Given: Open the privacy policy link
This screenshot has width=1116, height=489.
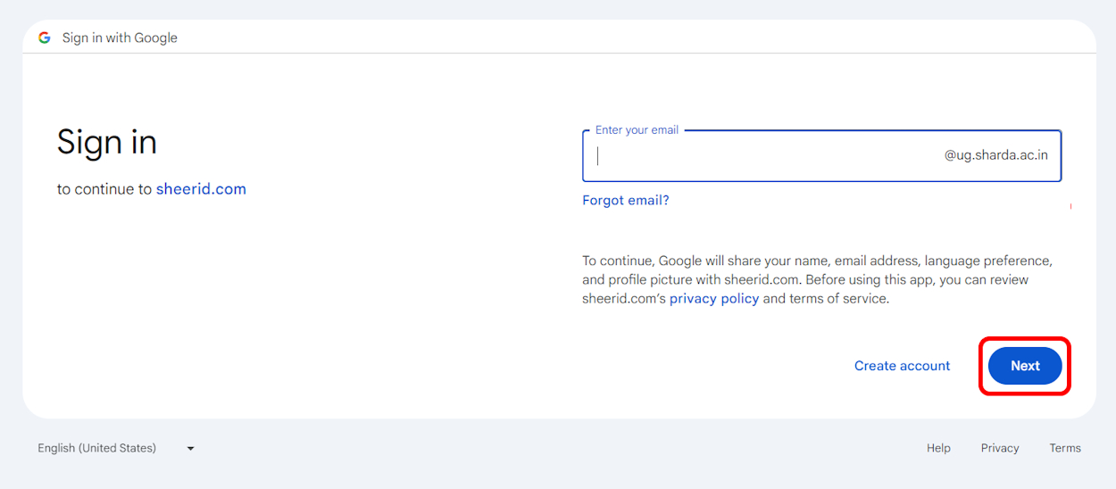Looking at the screenshot, I should click(713, 299).
